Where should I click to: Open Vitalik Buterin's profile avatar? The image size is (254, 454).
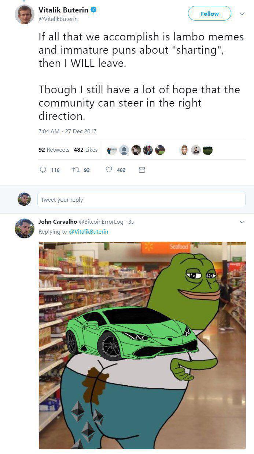[x=25, y=14]
